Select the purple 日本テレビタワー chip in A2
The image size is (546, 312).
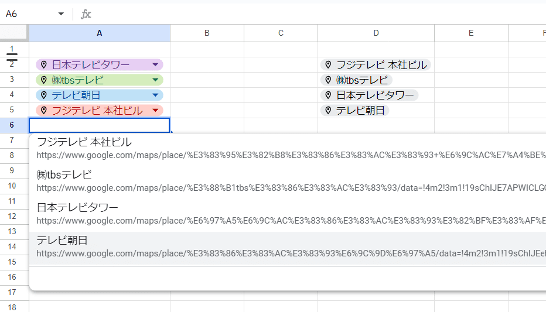[99, 65]
